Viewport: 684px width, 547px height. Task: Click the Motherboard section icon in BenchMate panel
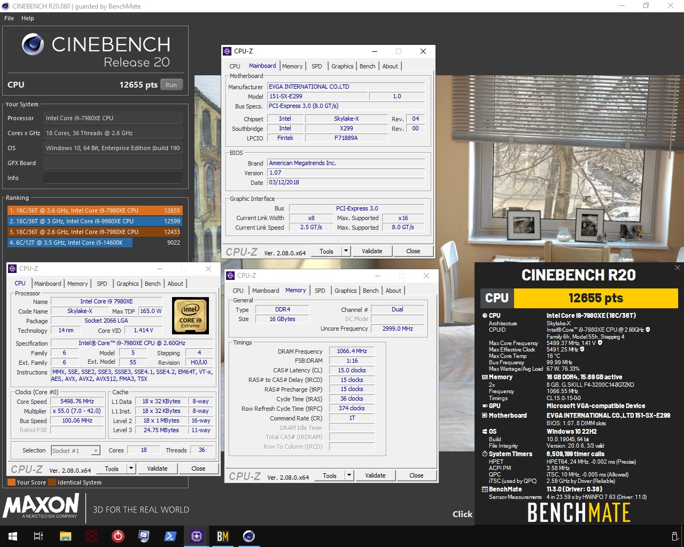pos(484,416)
